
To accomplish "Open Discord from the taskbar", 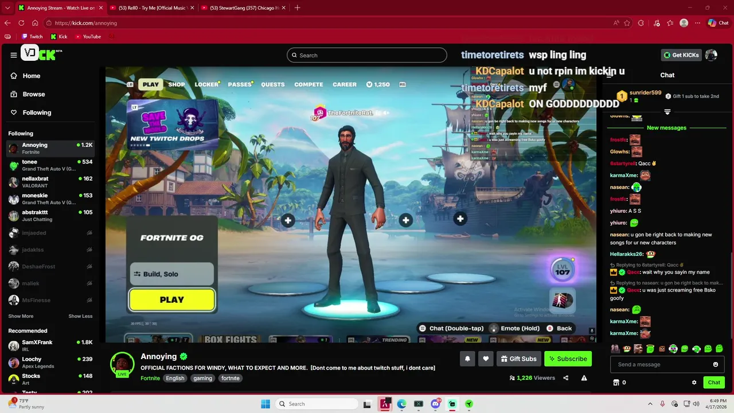I will (435, 404).
